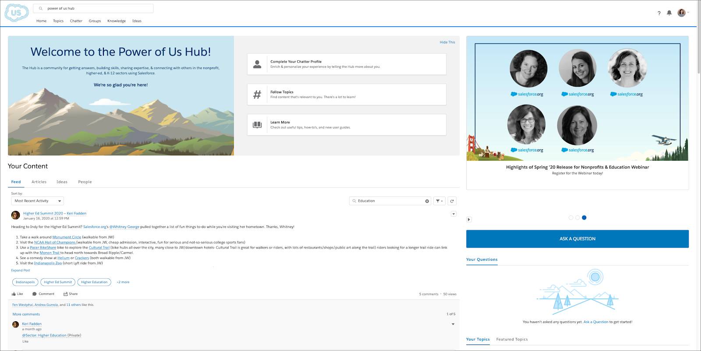
Task: Share the Higher Ed Summit post
Action: [71, 294]
